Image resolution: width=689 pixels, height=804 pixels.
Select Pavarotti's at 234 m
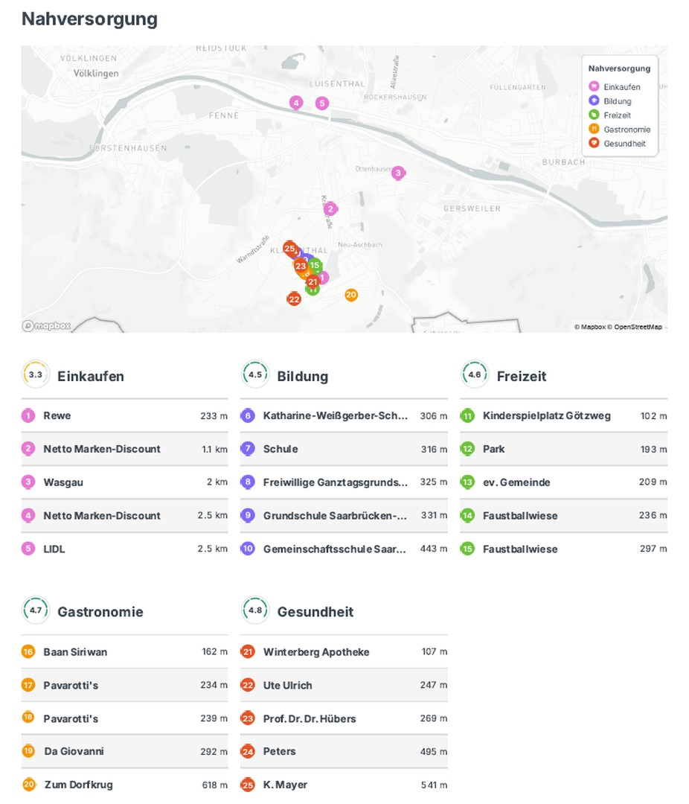124,685
